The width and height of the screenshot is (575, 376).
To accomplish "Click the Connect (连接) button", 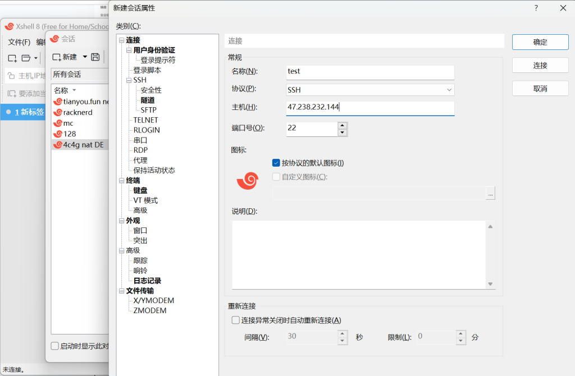I will click(x=540, y=65).
